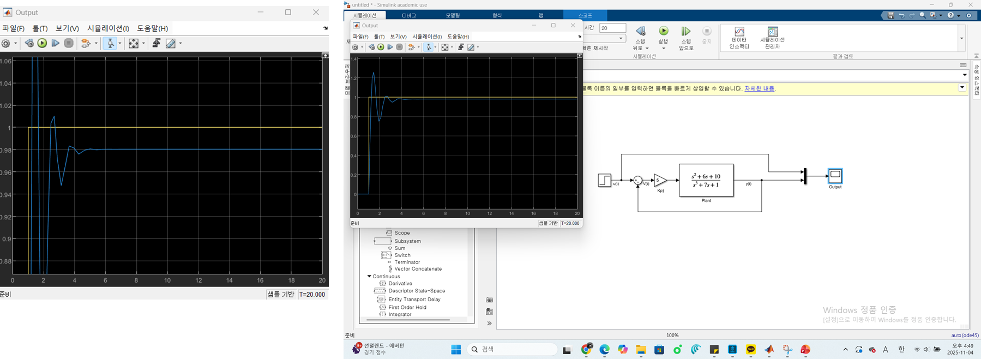Open triggers in smaller Output scope toolbar
Image resolution: width=981 pixels, height=359 pixels.
pyautogui.click(x=461, y=47)
